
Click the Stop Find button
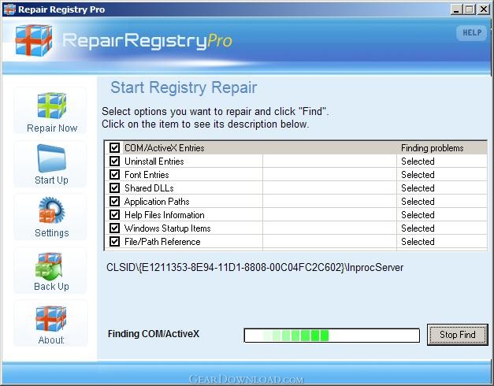point(458,335)
